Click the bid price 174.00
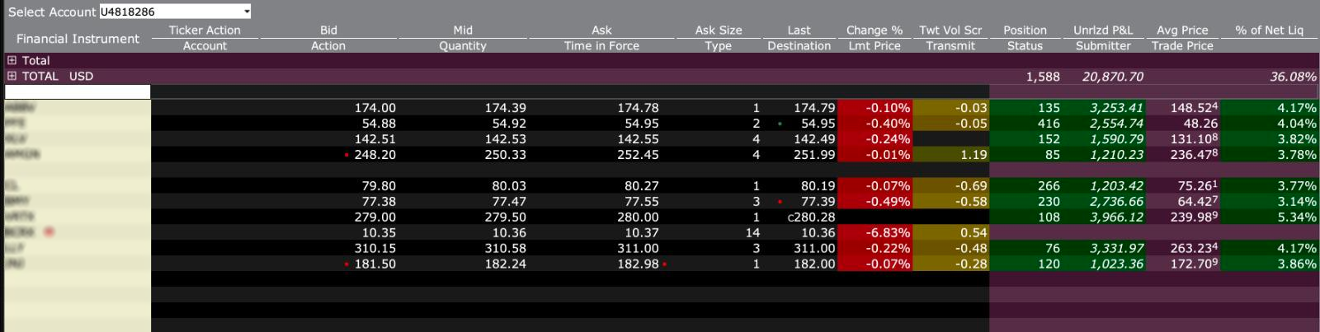The height and width of the screenshot is (332, 1320). (x=375, y=108)
